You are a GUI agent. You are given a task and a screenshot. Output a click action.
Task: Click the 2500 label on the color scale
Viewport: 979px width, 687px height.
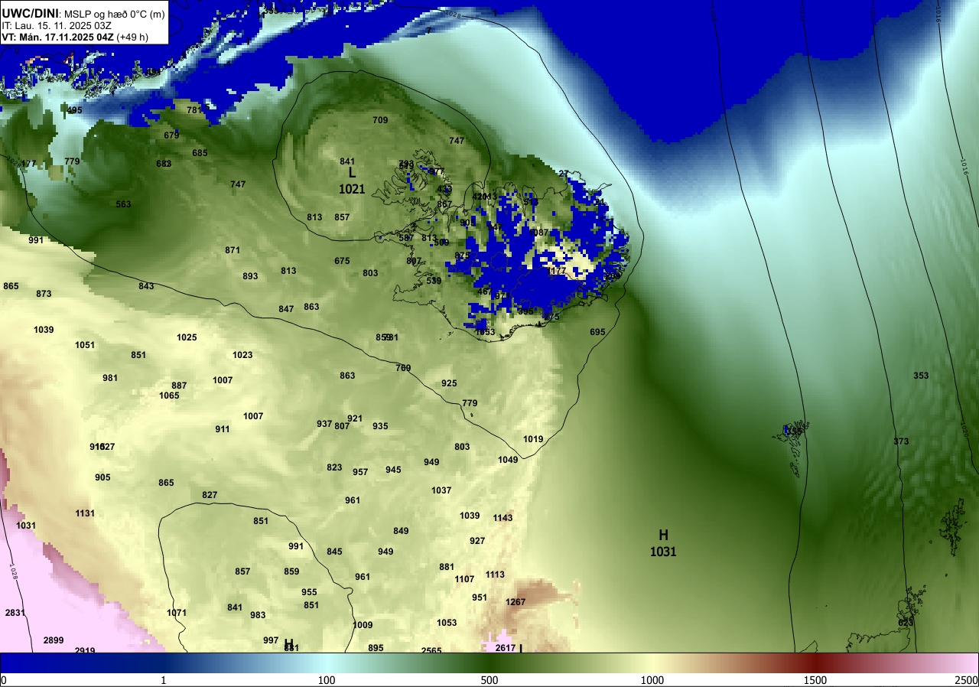(x=966, y=680)
